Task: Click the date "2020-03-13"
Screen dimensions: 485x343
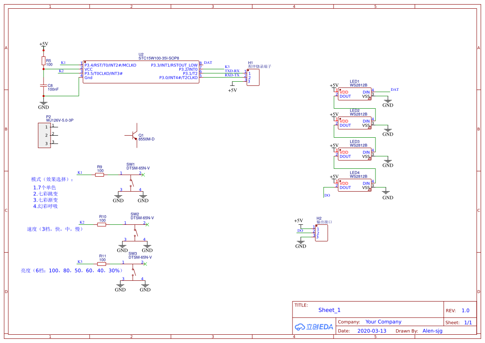Action: 372,331
